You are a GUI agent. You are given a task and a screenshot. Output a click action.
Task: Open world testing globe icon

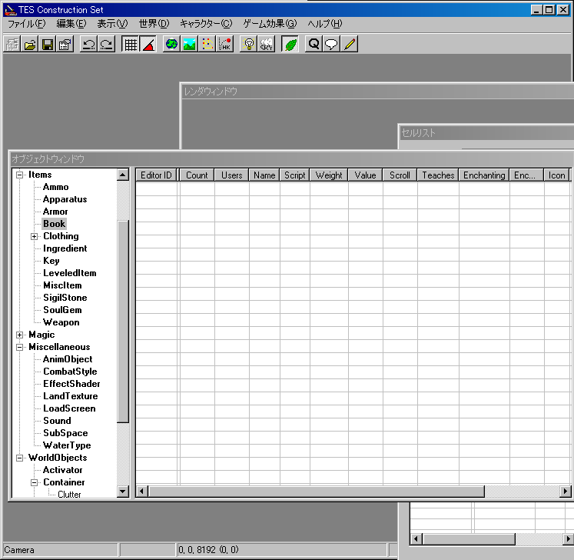click(171, 45)
